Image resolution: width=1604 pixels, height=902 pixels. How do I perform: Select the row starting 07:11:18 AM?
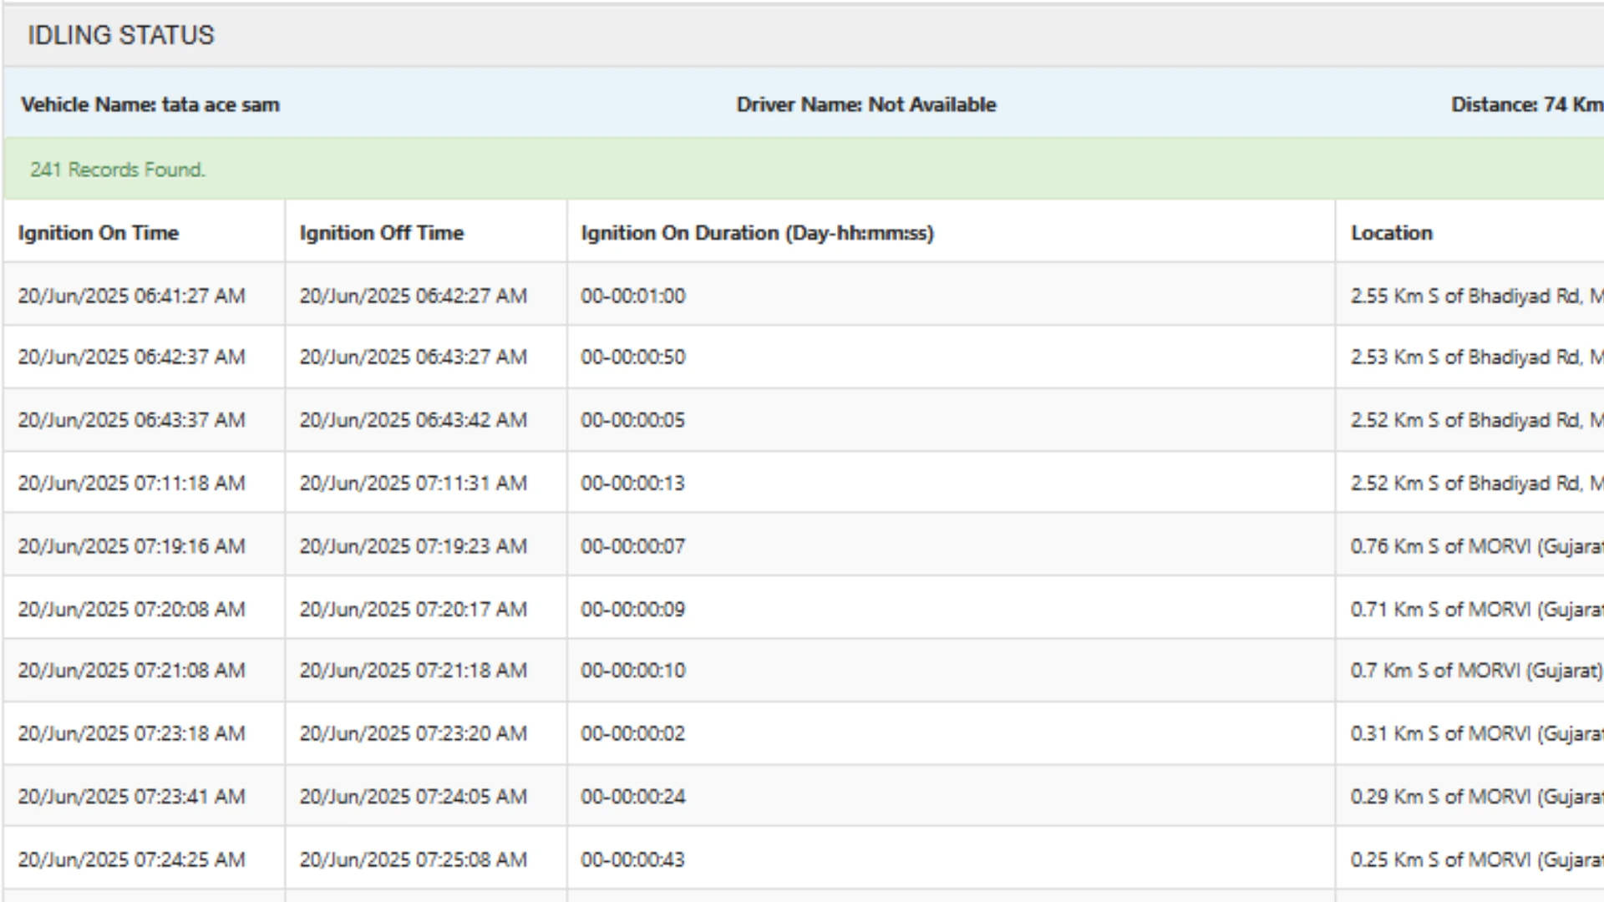click(132, 484)
